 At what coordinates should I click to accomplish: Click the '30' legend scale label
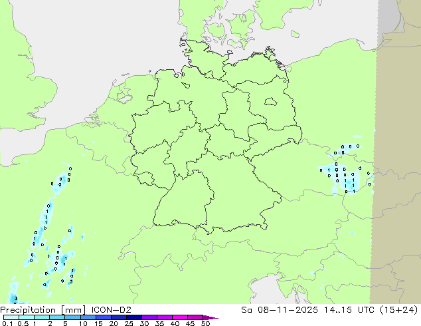click(144, 323)
